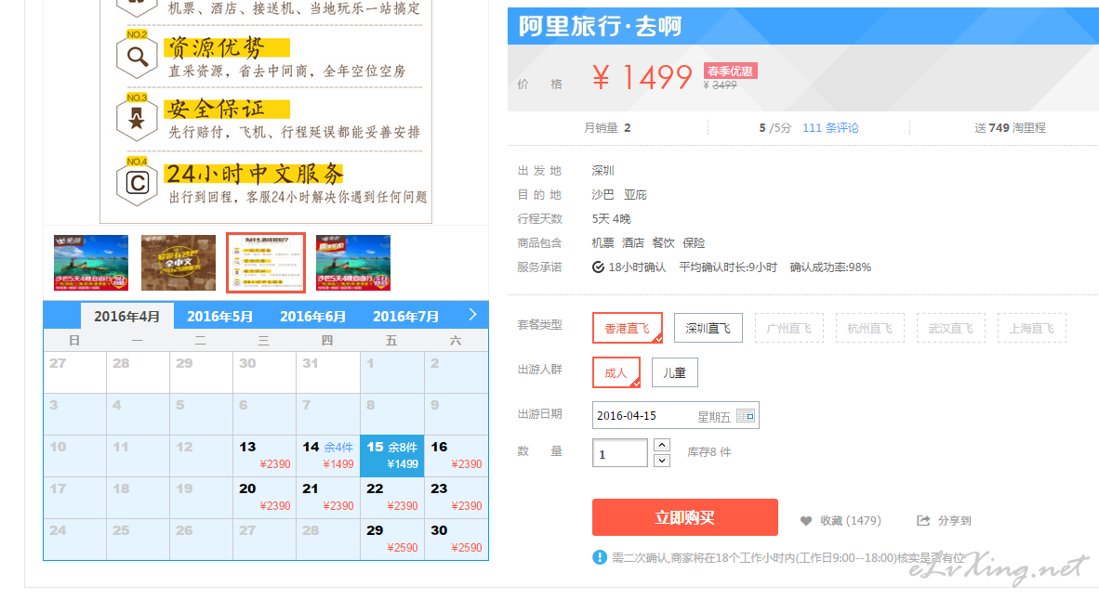Select the 杭州直飞 package option

coord(869,328)
